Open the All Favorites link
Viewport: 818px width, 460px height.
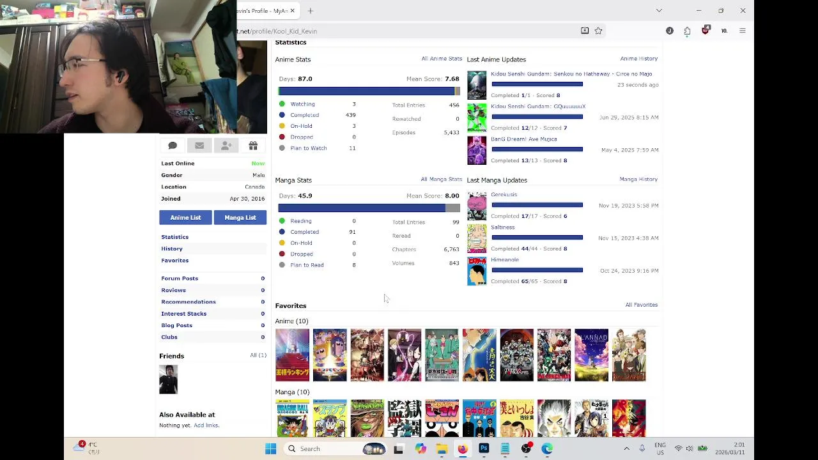[x=641, y=305]
